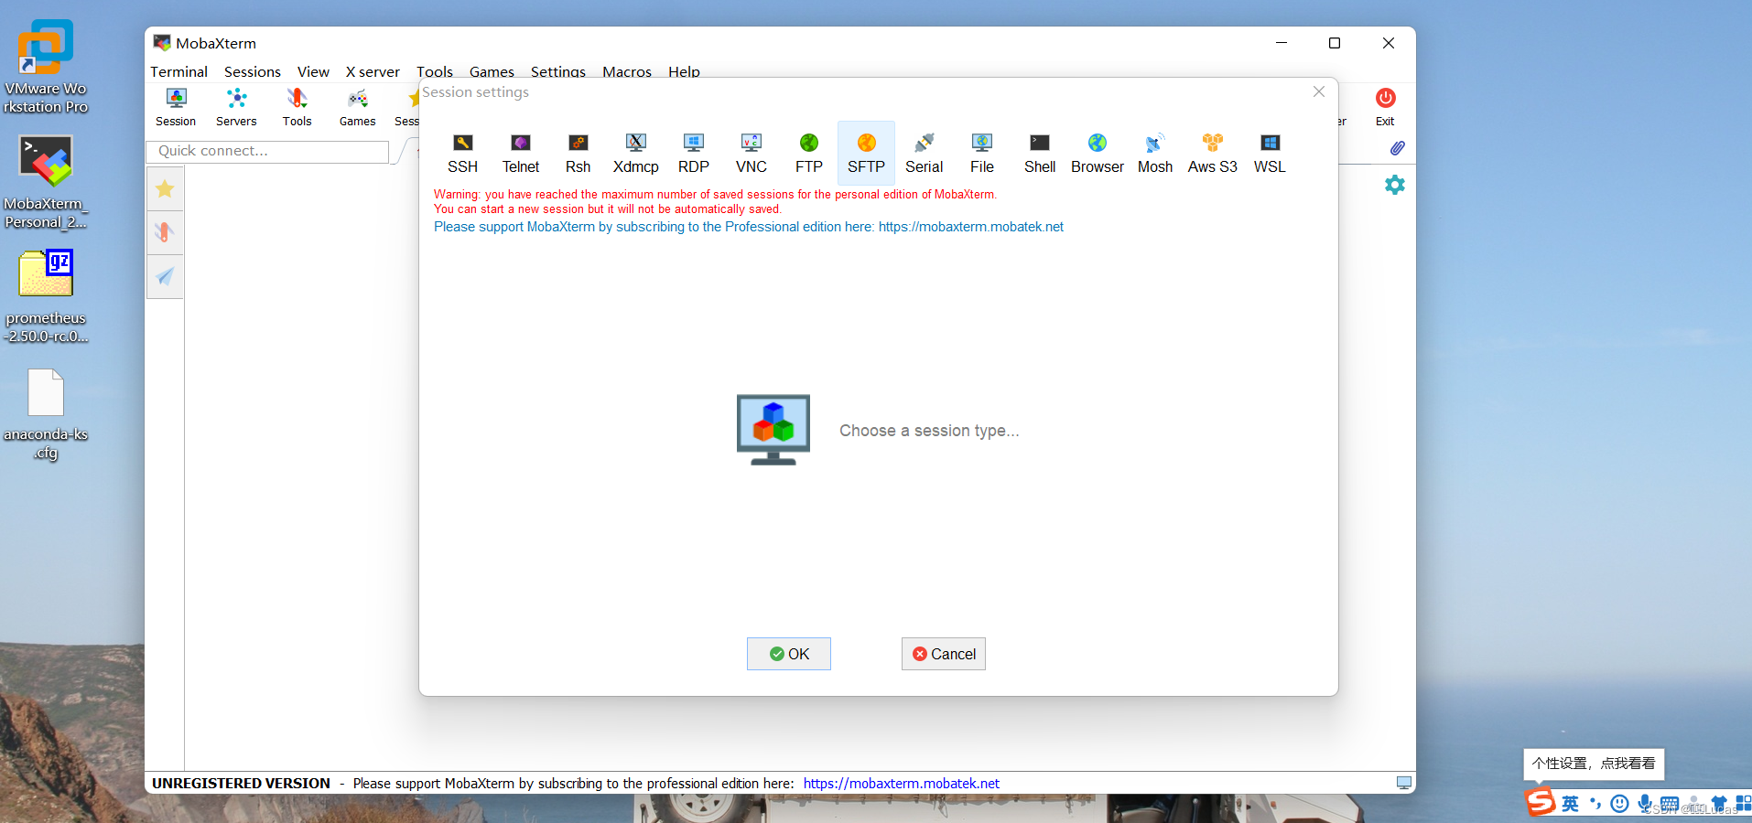Image resolution: width=1752 pixels, height=823 pixels.
Task: Select MobaXterm_Personal desktop icon
Action: [x=46, y=182]
